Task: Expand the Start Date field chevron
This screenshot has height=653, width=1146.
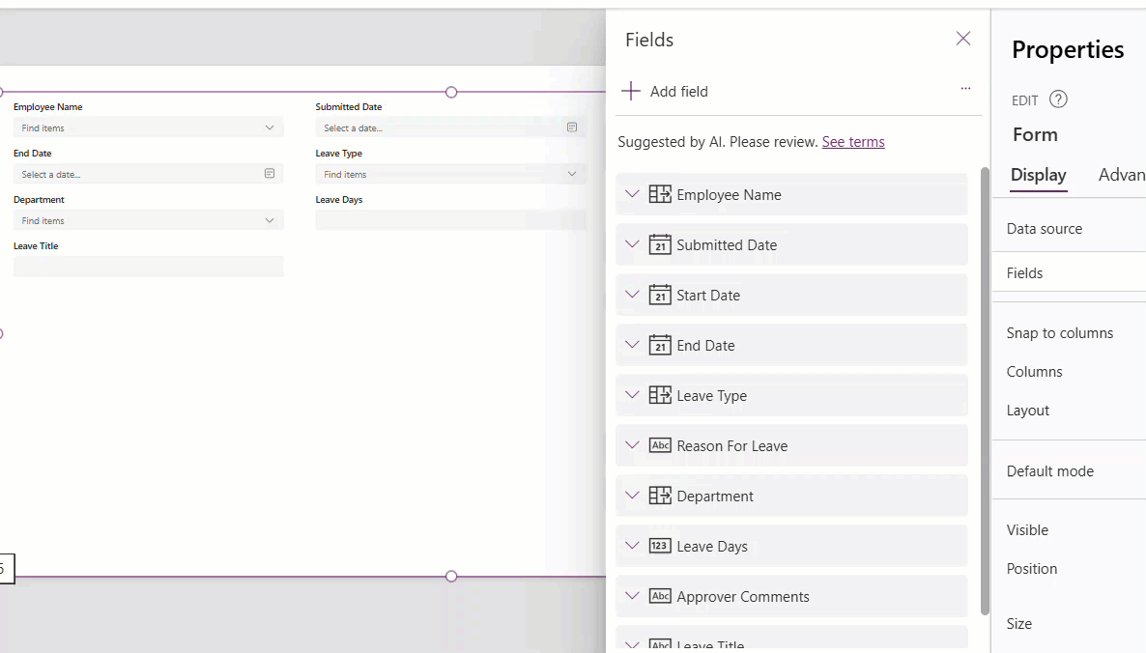Action: tap(632, 295)
